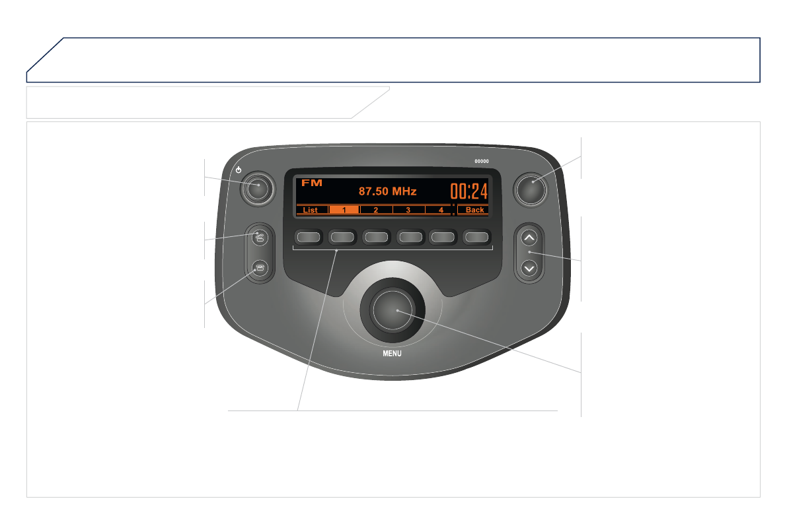Click the hang-up phone call button
This screenshot has width=787, height=524.
260,268
